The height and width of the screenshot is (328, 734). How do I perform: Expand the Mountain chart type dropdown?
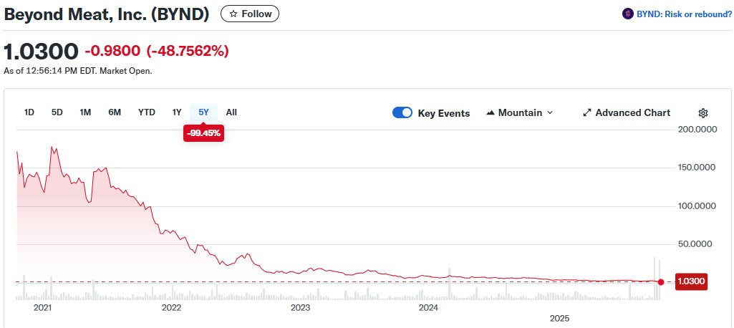point(550,113)
